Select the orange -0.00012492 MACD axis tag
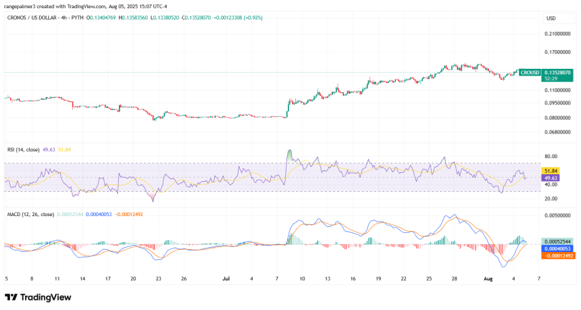The image size is (581, 310). (559, 256)
